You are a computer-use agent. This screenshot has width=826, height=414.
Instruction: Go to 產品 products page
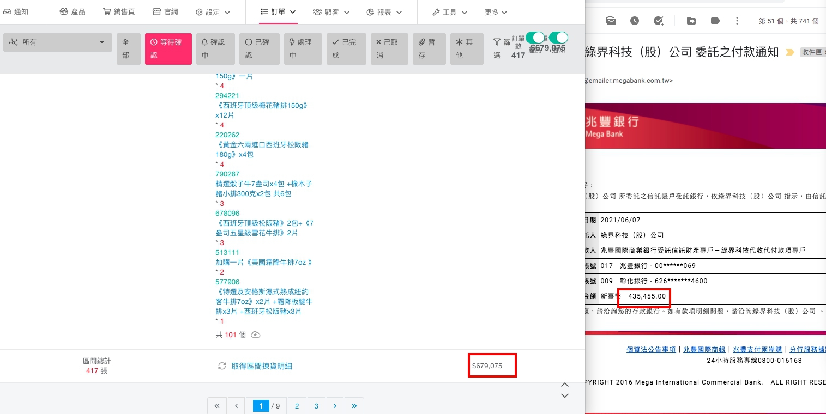coord(72,11)
